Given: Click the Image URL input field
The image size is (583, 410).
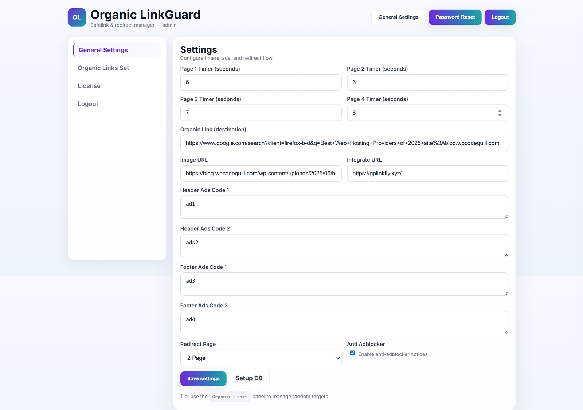Looking at the screenshot, I should pos(261,174).
